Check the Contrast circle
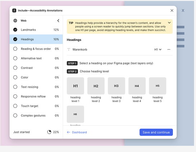The image size is (196, 152). (x=15, y=68)
